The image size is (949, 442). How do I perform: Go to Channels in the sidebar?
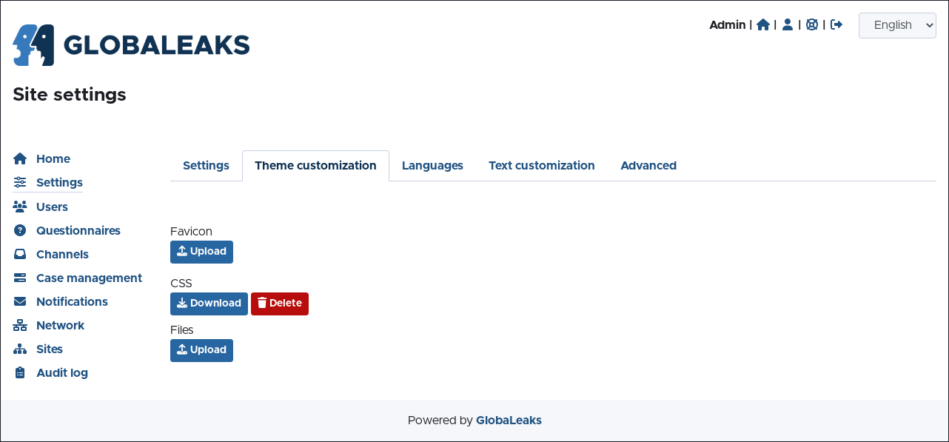tap(62, 254)
